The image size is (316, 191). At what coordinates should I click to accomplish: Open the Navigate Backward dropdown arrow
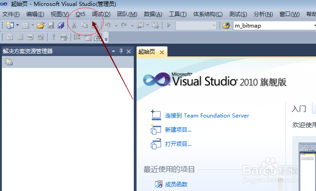click(148, 25)
